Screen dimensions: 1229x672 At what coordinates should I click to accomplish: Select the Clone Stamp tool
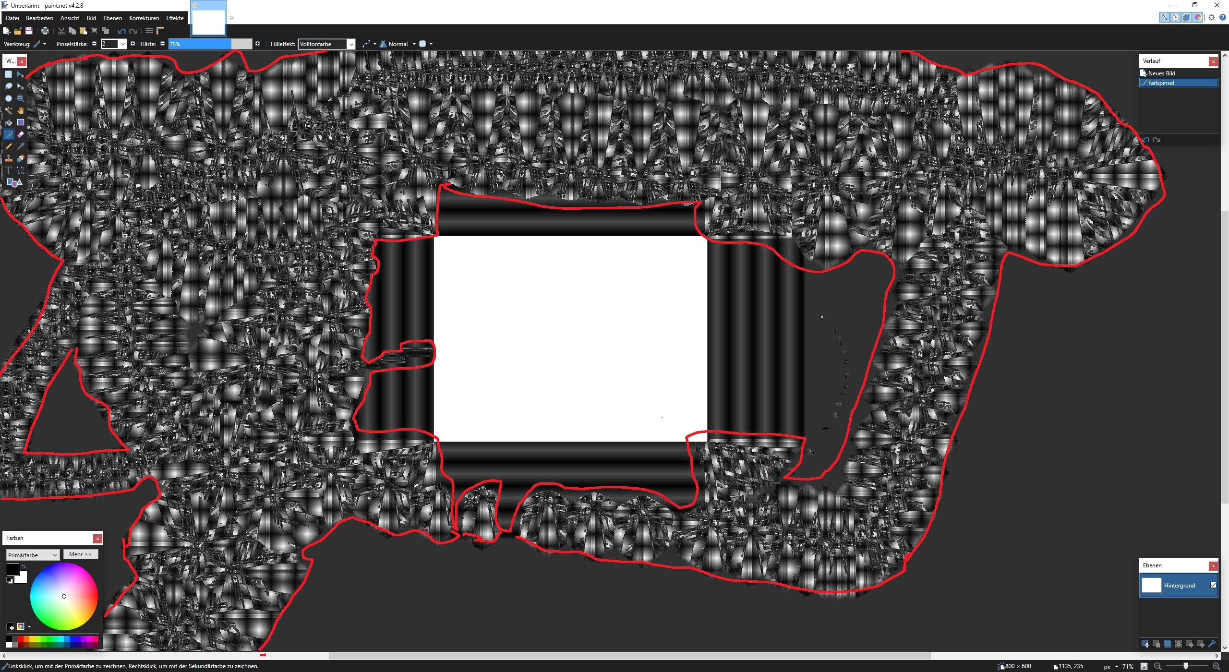click(x=8, y=158)
